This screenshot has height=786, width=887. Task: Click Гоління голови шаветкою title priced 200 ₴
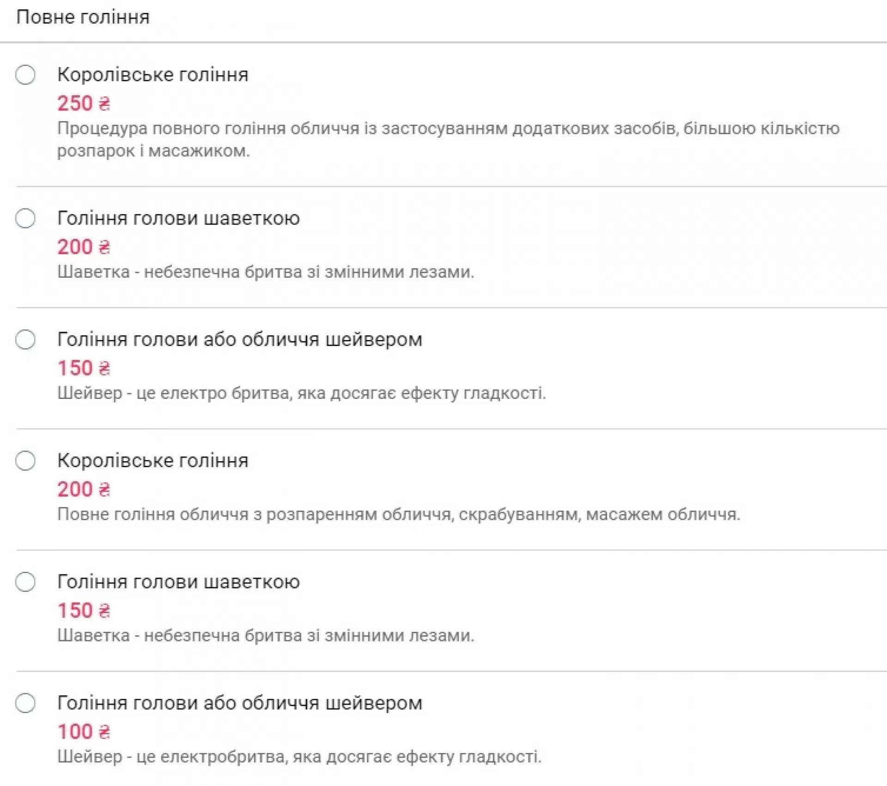tap(178, 219)
